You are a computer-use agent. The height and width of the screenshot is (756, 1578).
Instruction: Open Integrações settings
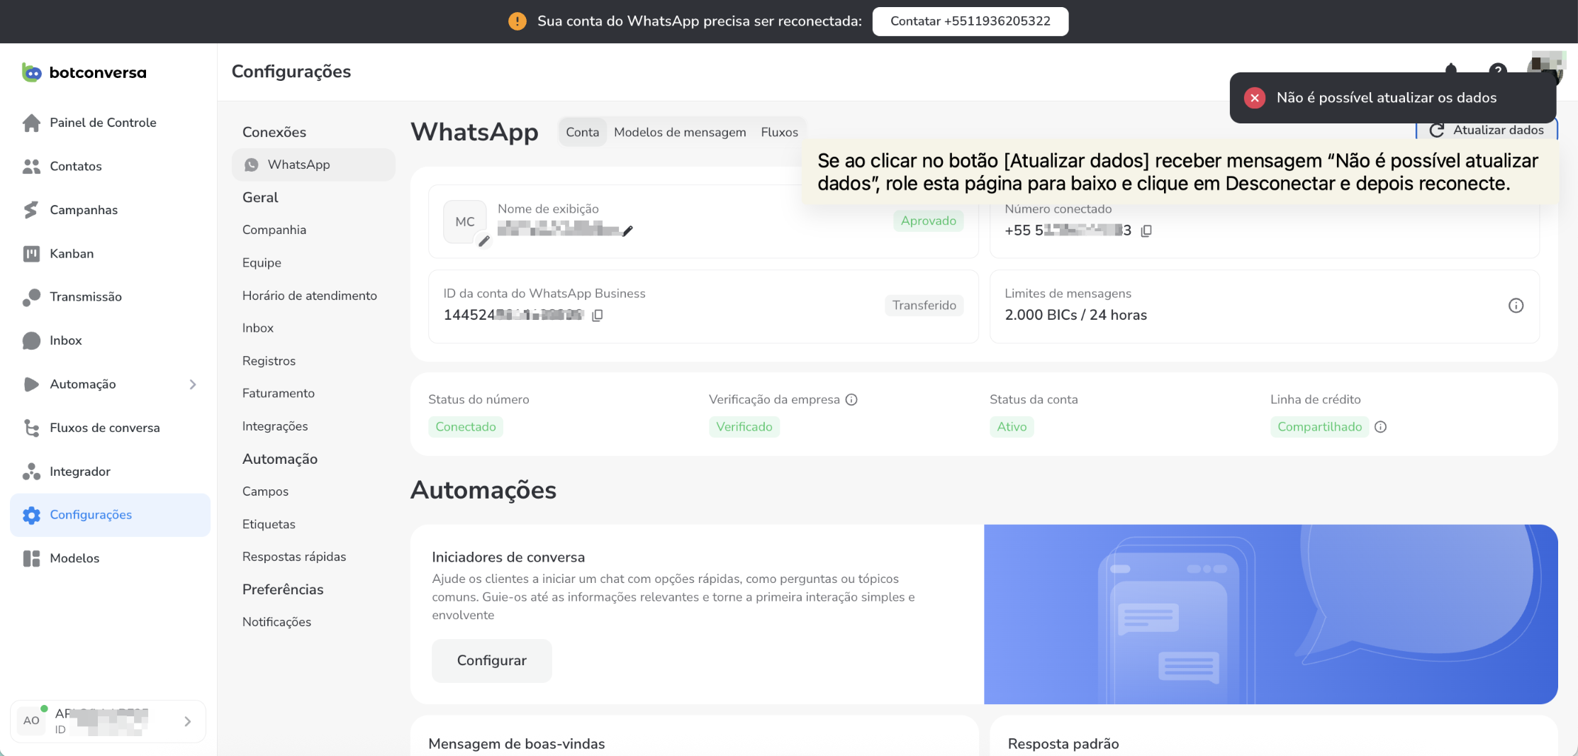pos(275,426)
